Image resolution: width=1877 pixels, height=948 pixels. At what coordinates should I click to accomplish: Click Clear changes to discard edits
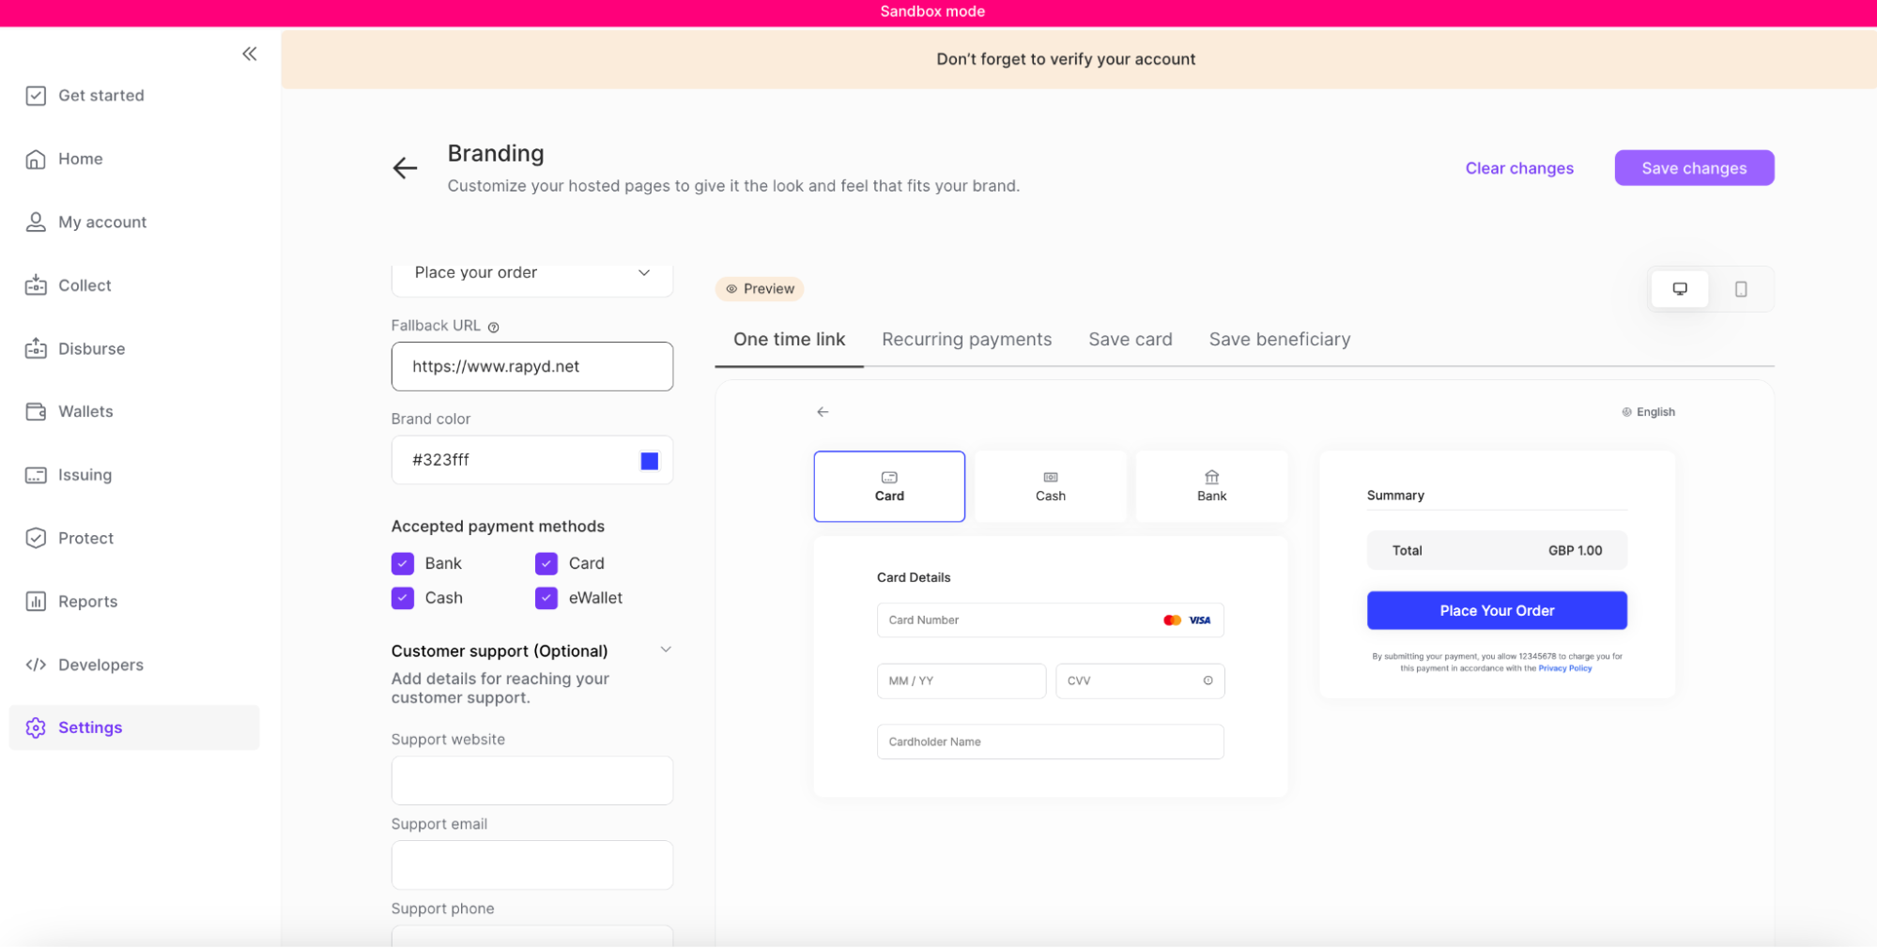[x=1518, y=168]
